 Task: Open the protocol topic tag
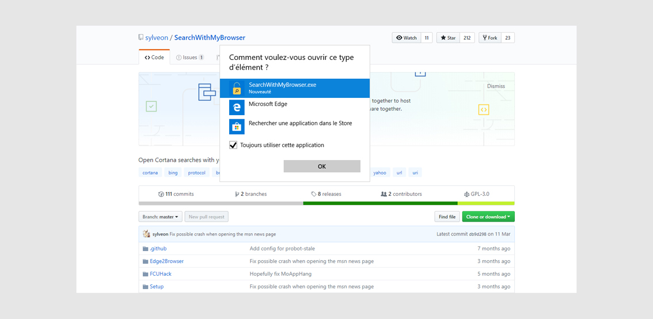point(196,172)
